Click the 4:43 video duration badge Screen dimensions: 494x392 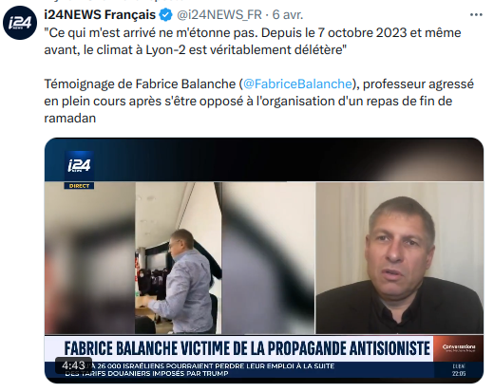pyautogui.click(x=73, y=365)
